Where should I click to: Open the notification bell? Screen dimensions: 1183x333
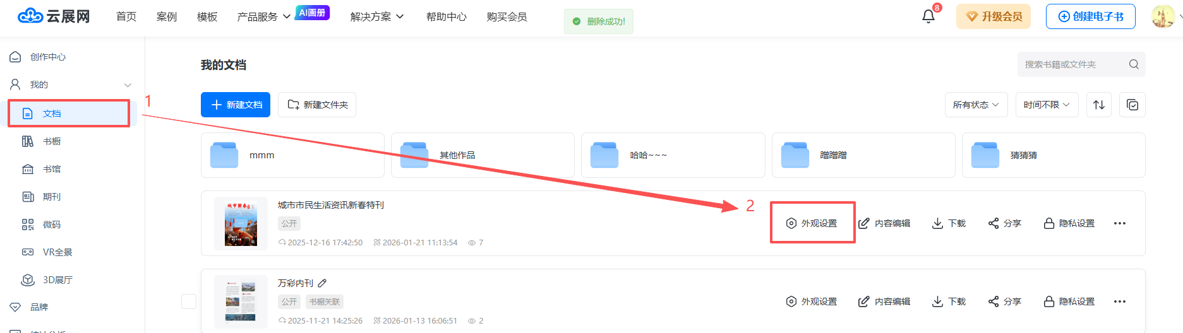928,16
